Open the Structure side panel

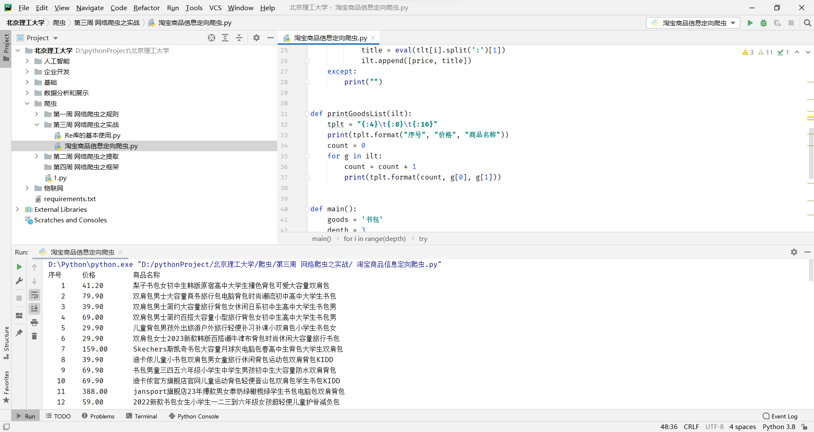(6, 343)
